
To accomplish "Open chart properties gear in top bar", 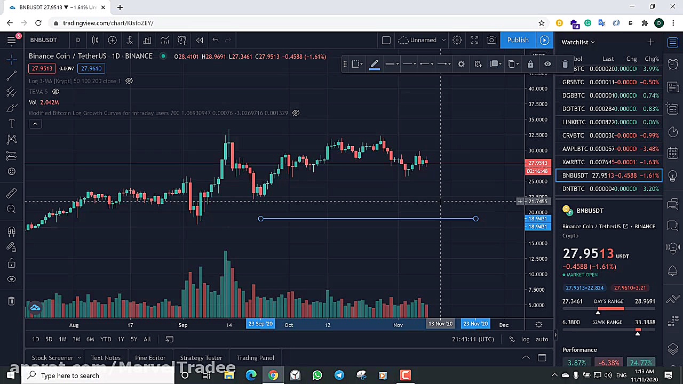I will pyautogui.click(x=457, y=40).
